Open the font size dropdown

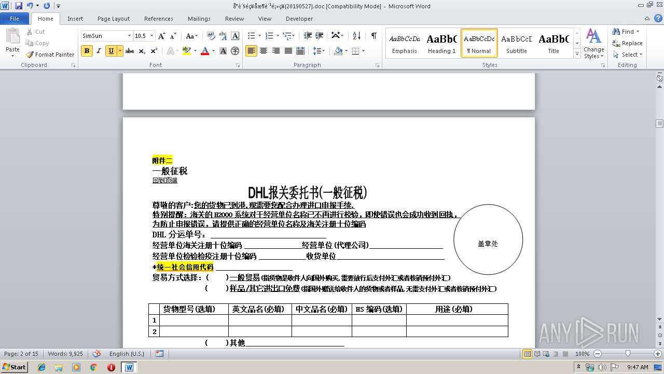(152, 36)
